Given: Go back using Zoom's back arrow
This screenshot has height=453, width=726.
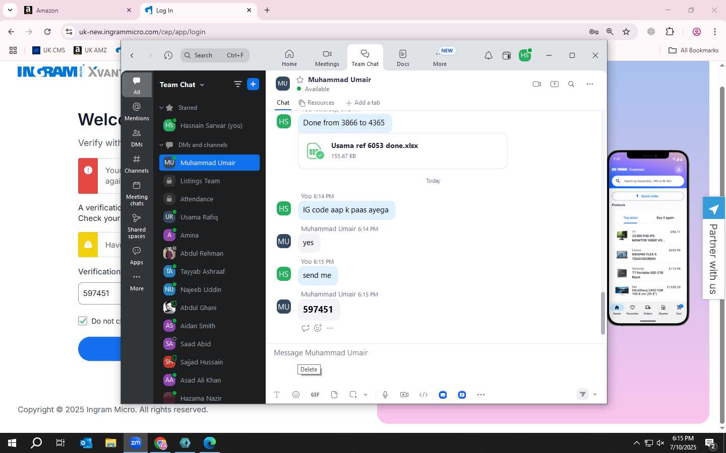Looking at the screenshot, I should click(x=132, y=55).
